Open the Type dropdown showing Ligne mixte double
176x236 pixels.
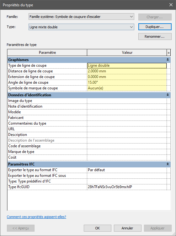[x=81, y=27]
